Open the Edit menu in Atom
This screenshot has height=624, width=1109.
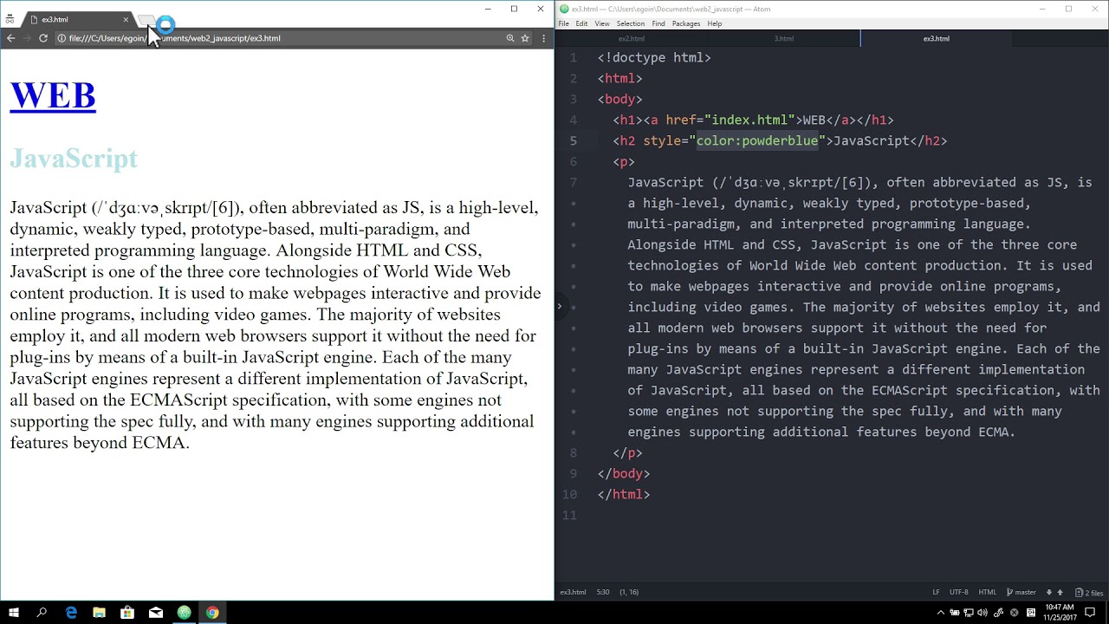[581, 23]
